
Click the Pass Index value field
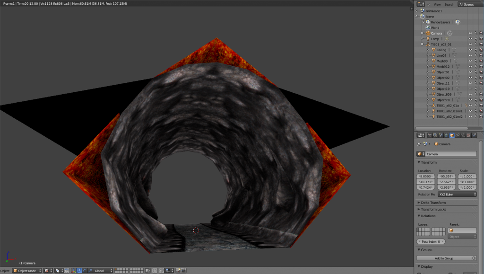(x=431, y=241)
